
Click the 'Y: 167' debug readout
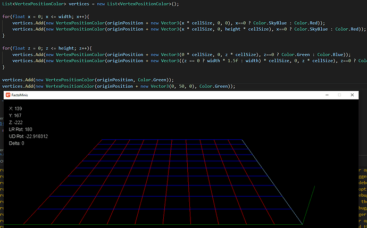pos(15,115)
